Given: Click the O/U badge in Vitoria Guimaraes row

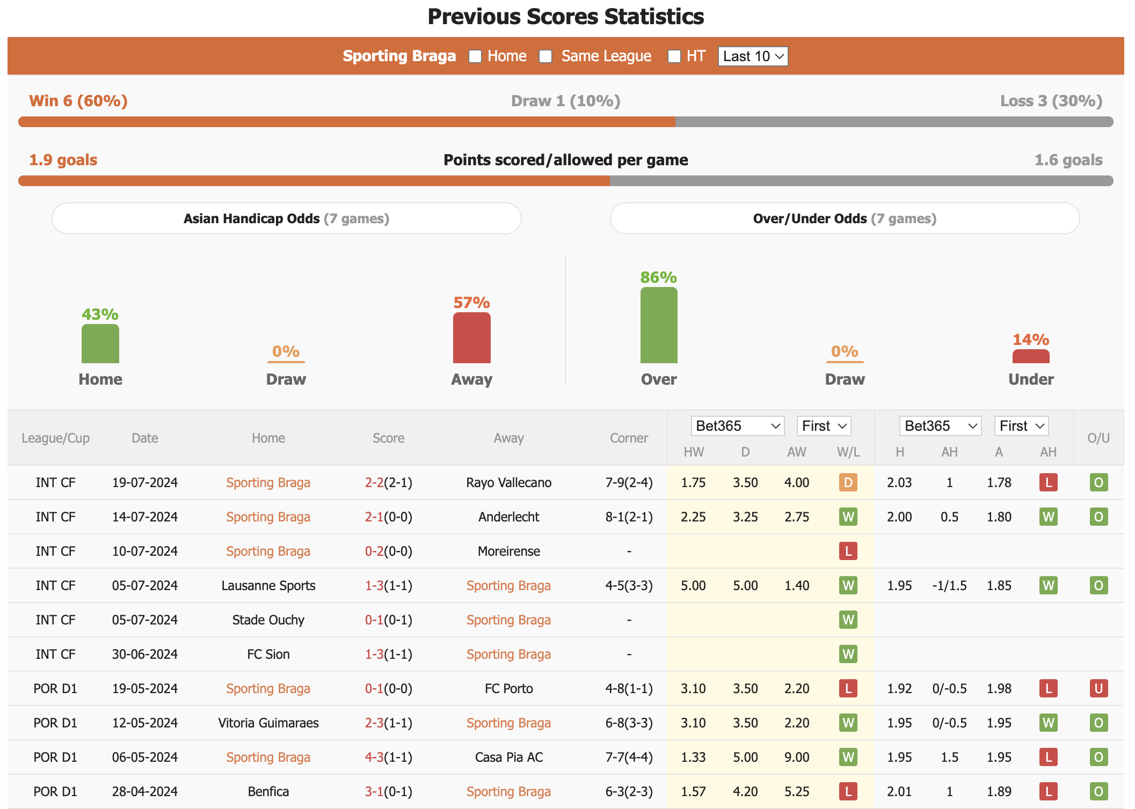Looking at the screenshot, I should [1099, 723].
